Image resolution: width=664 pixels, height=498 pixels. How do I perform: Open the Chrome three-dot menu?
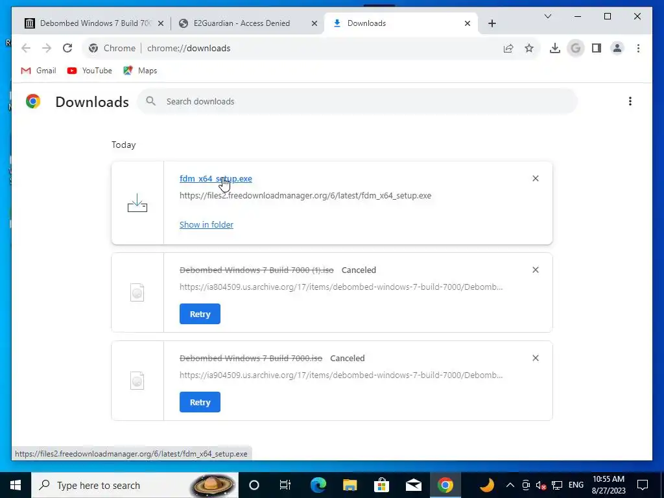coord(638,48)
